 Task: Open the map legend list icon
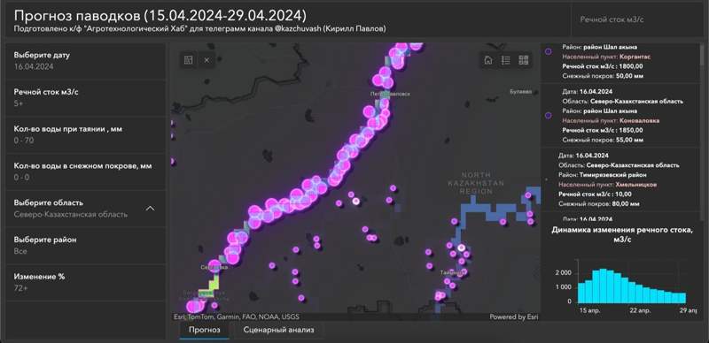tap(506, 60)
